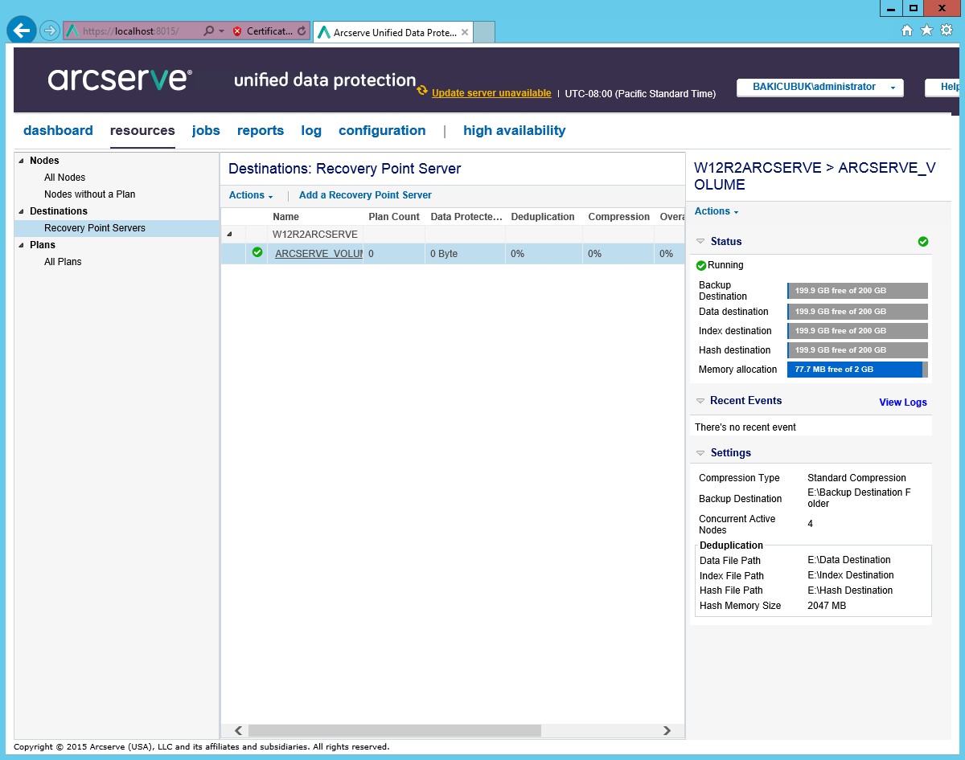Viewport: 965px width, 760px height.
Task: Open Actions dropdown in right details panel
Action: point(717,211)
